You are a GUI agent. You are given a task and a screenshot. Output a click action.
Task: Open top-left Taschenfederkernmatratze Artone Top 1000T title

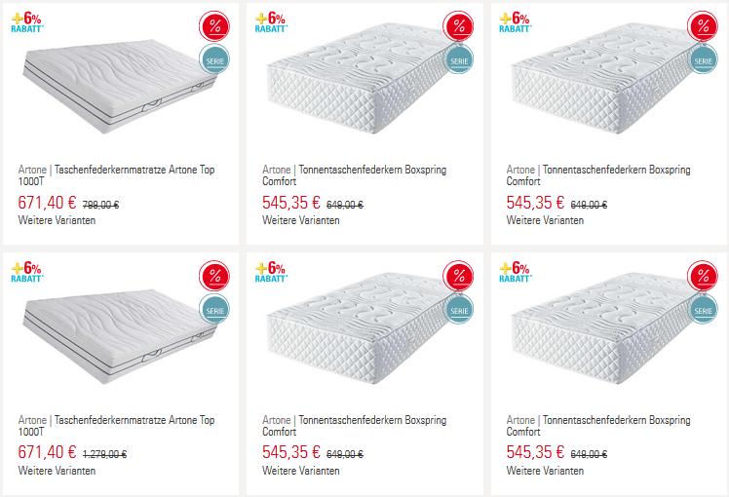tap(116, 175)
